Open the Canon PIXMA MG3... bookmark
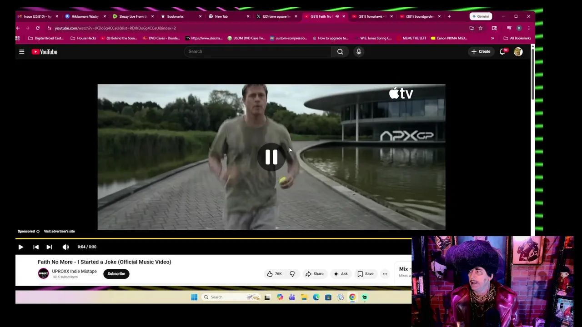The image size is (582, 327). (x=449, y=38)
